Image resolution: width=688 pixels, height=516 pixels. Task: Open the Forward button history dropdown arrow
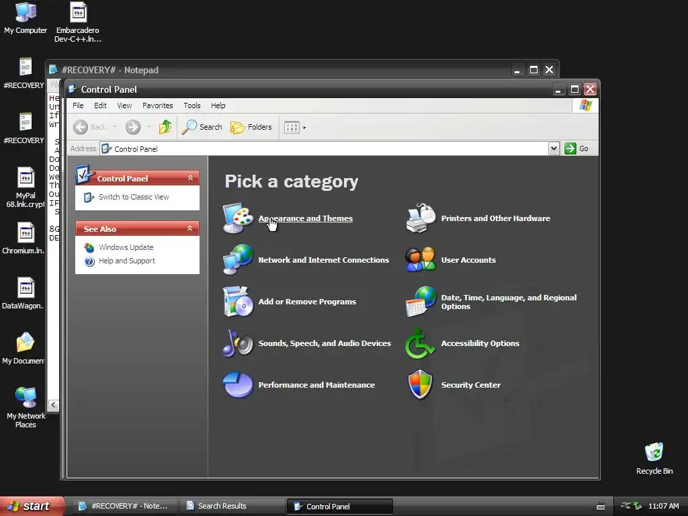coord(148,127)
